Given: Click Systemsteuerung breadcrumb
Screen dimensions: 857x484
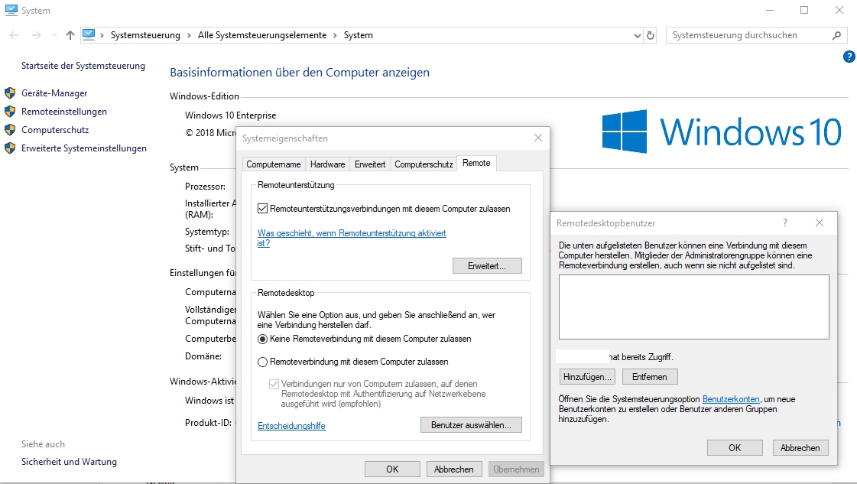Looking at the screenshot, I should tap(145, 35).
